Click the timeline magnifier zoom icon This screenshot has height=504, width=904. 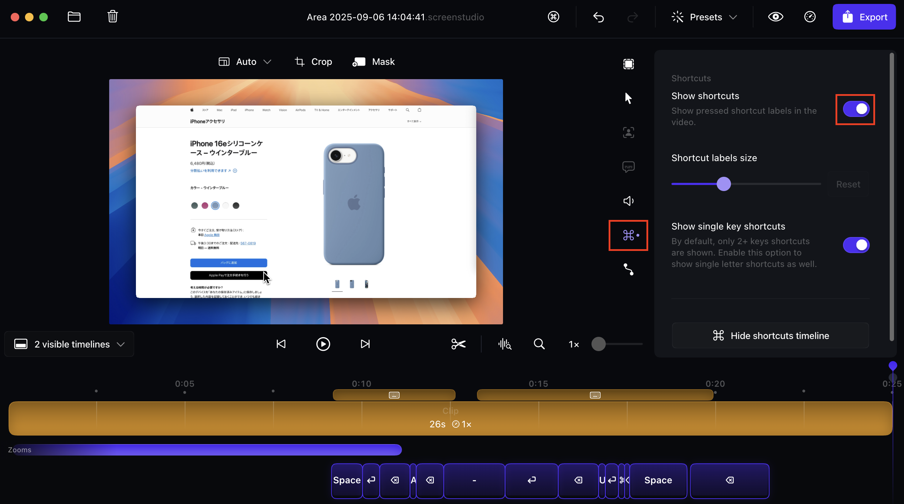pyautogui.click(x=539, y=344)
